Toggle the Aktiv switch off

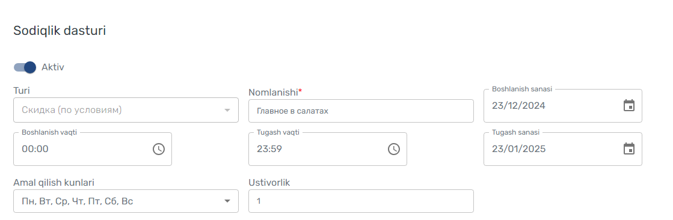(25, 67)
